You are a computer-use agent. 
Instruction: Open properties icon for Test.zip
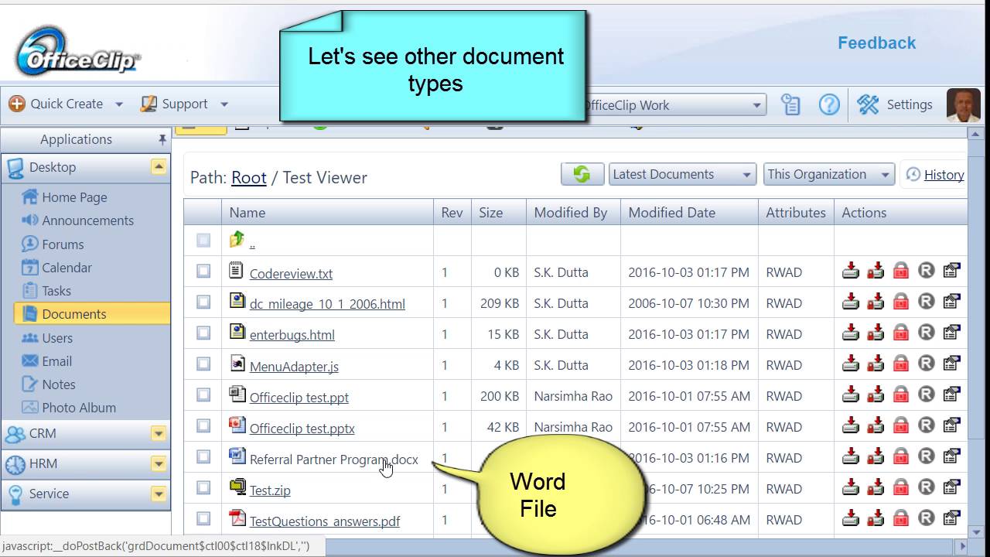coord(951,487)
